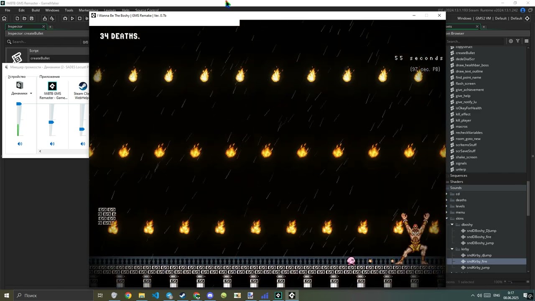
Task: Open Discord from the taskbar
Action: pyautogui.click(x=210, y=296)
